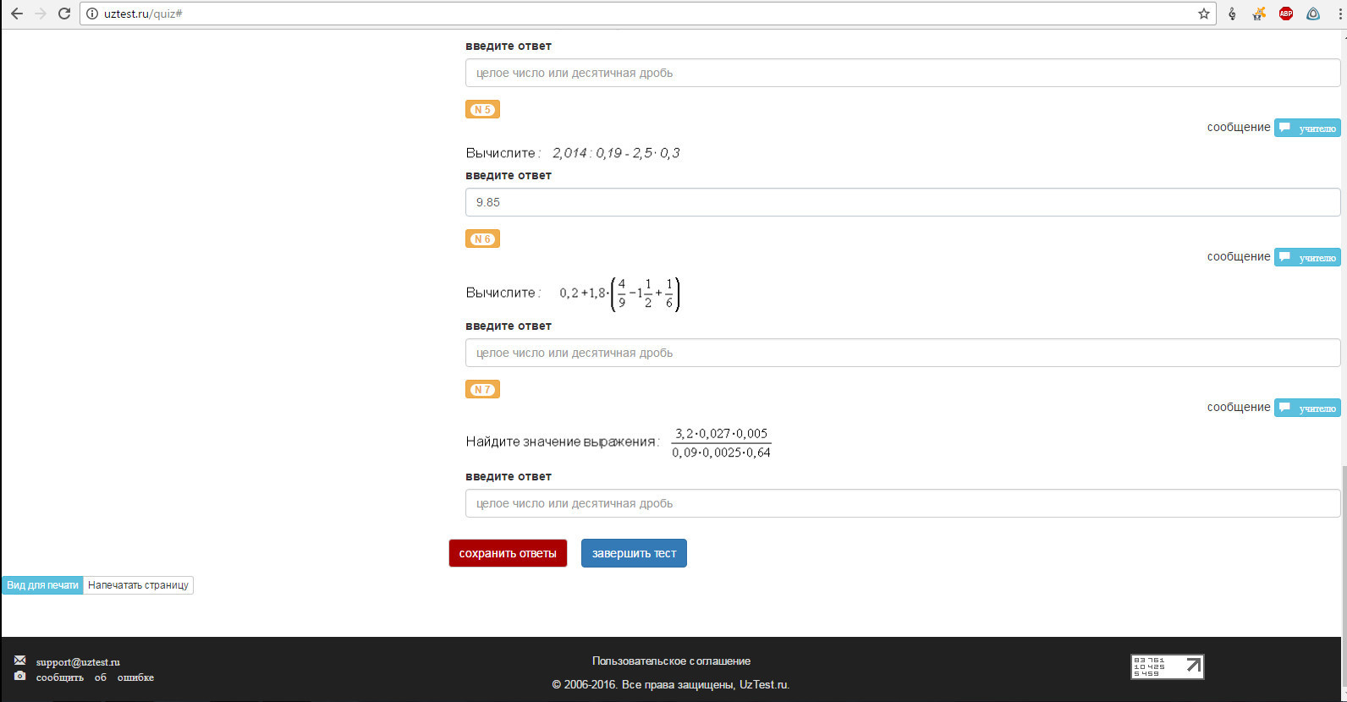The height and width of the screenshot is (702, 1347).
Task: Switch to 'Вид для печати' view
Action: coord(42,585)
